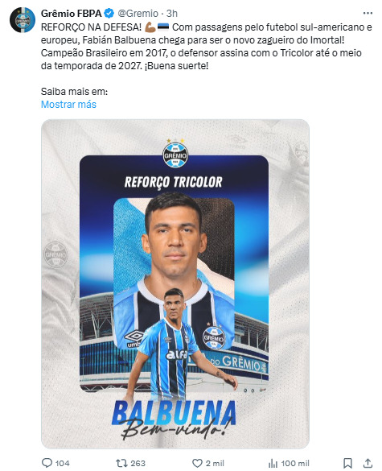This screenshot has height=471, width=382.
Task: Click the blue verified badge
Action: click(x=109, y=13)
